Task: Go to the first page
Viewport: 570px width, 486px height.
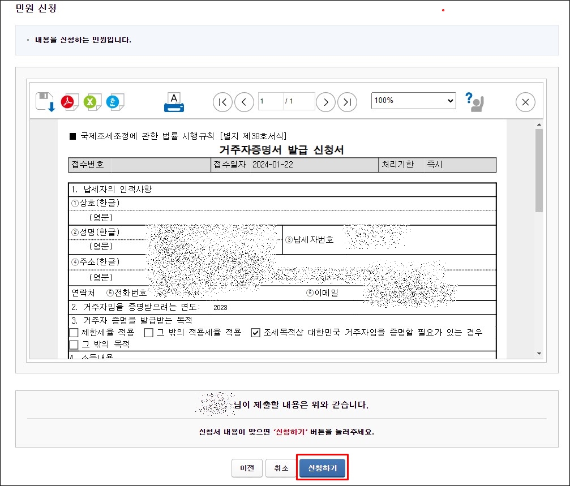Action: pos(222,102)
